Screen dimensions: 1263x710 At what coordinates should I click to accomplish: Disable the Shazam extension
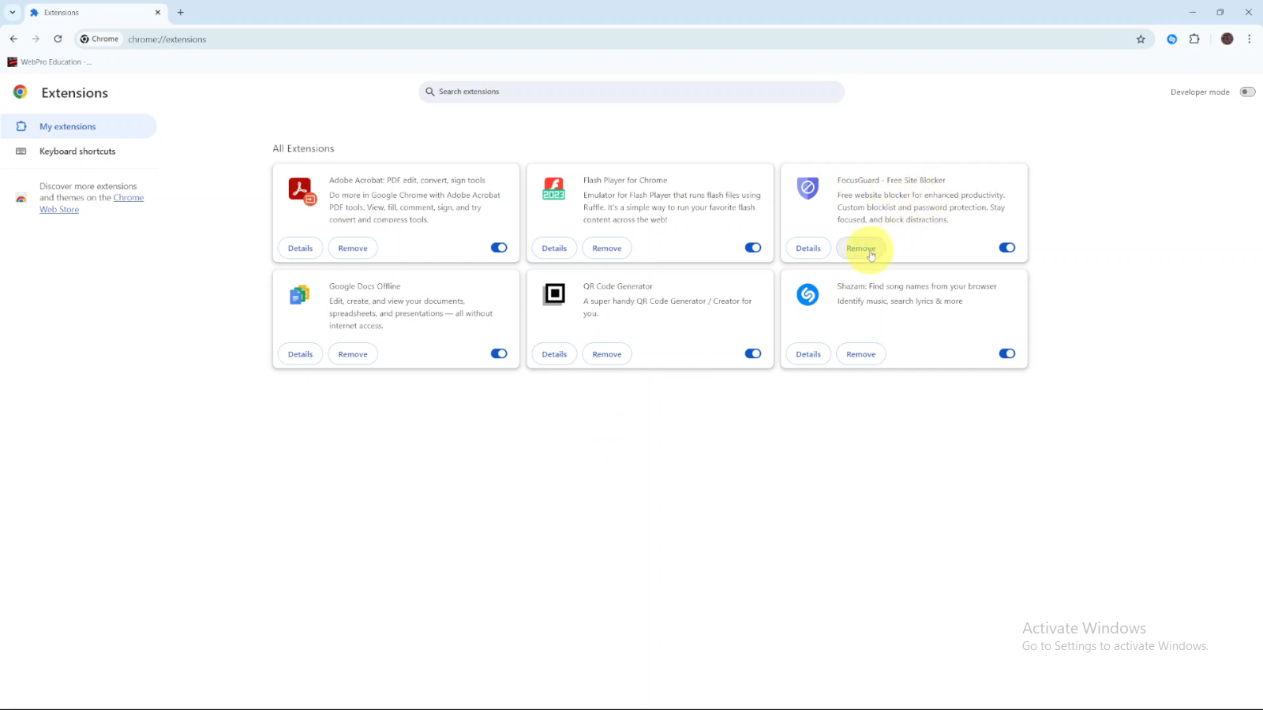point(1007,353)
